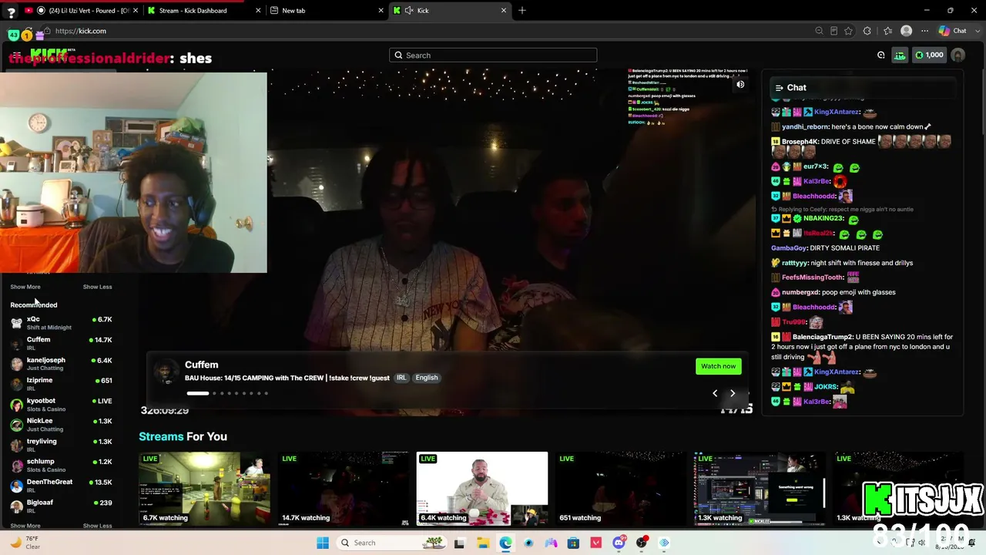Open a new browser tab with plus
The height and width of the screenshot is (555, 986).
pyautogui.click(x=522, y=11)
